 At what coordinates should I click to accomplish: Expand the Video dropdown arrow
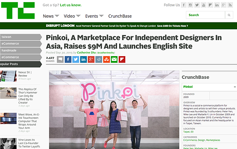point(78,16)
